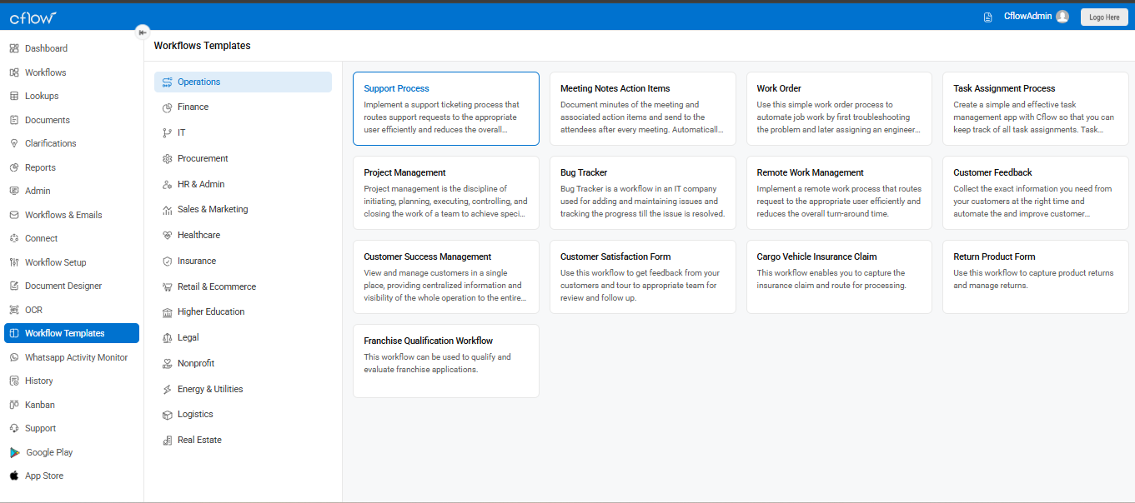The width and height of the screenshot is (1135, 503).
Task: Click the Dashboard icon in sidebar
Action: coord(14,48)
